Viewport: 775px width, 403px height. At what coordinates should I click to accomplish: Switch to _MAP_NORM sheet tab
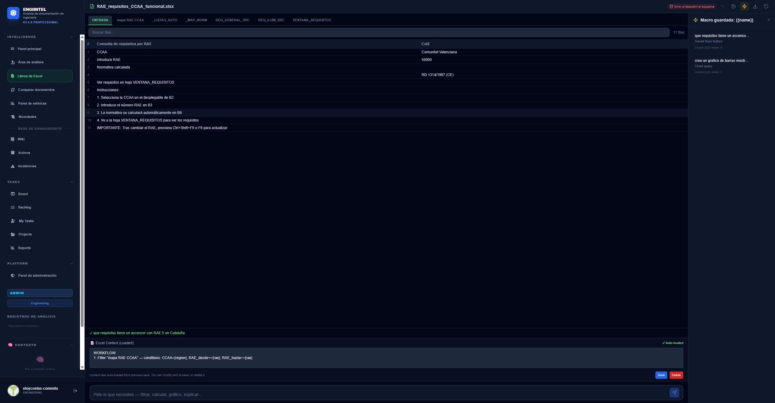coord(197,20)
